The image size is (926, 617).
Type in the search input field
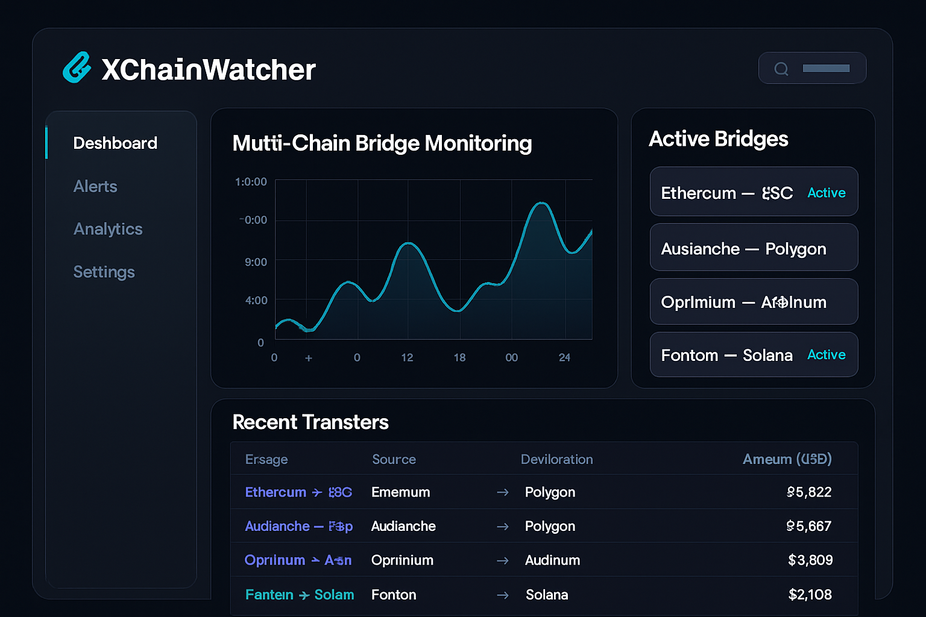click(x=826, y=69)
